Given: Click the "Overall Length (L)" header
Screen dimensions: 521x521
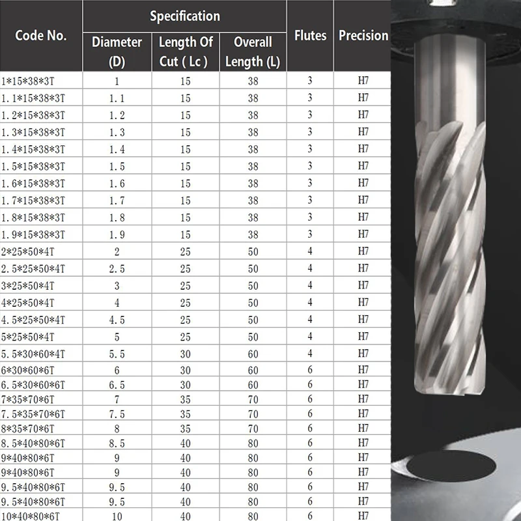Looking at the screenshot, I should [253, 52].
